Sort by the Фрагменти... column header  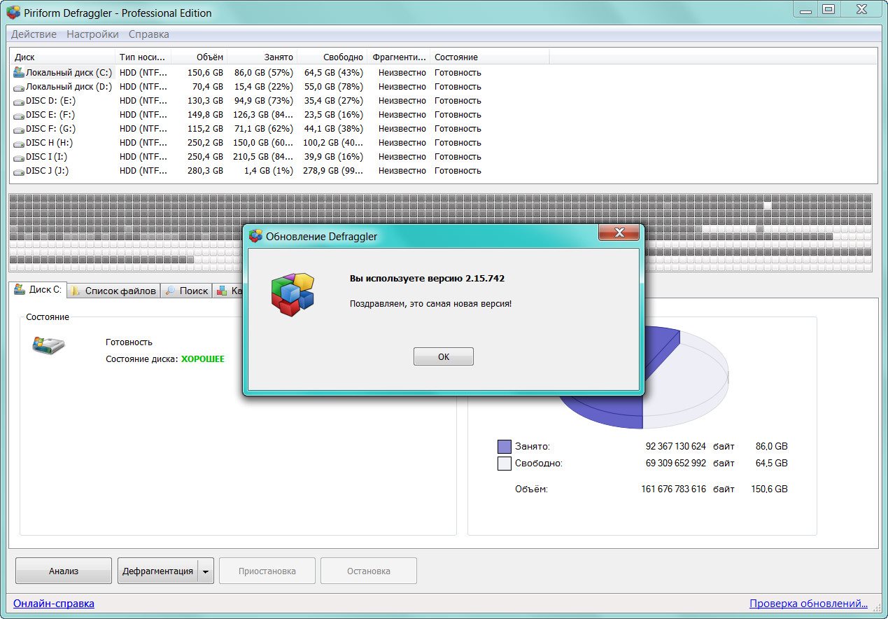click(x=398, y=57)
